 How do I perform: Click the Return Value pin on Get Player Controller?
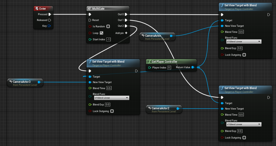click(x=193, y=67)
